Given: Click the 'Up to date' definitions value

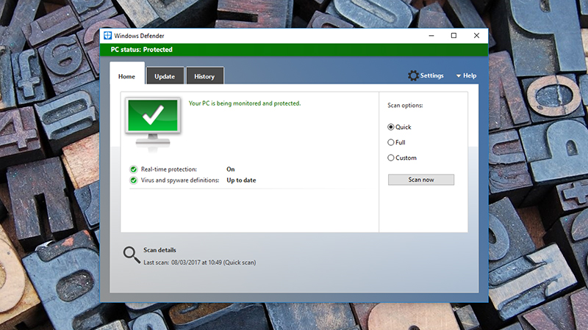Looking at the screenshot, I should (241, 180).
